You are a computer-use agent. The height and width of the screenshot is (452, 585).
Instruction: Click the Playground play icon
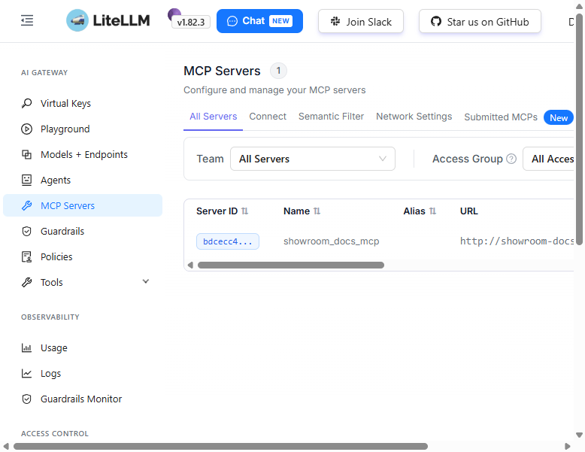pyautogui.click(x=26, y=129)
